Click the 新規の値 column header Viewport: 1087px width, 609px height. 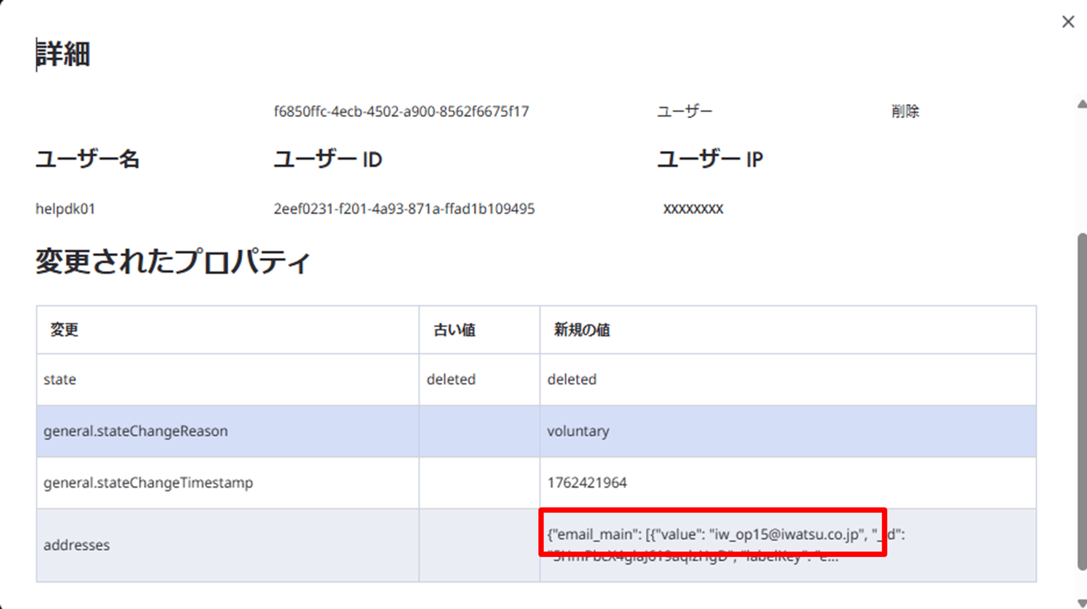pyautogui.click(x=582, y=329)
